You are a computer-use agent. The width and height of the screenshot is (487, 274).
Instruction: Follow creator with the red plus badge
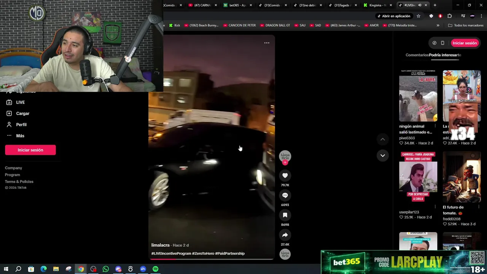[285, 162]
